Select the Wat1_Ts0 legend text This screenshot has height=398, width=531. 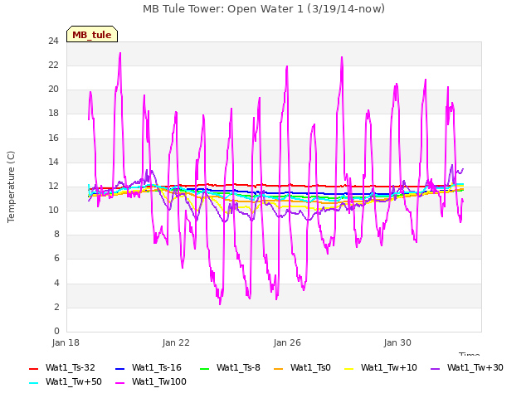[310, 367]
